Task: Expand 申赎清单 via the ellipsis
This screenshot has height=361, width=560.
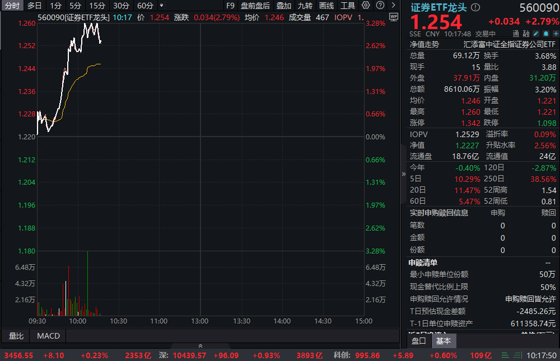Action: point(550,262)
